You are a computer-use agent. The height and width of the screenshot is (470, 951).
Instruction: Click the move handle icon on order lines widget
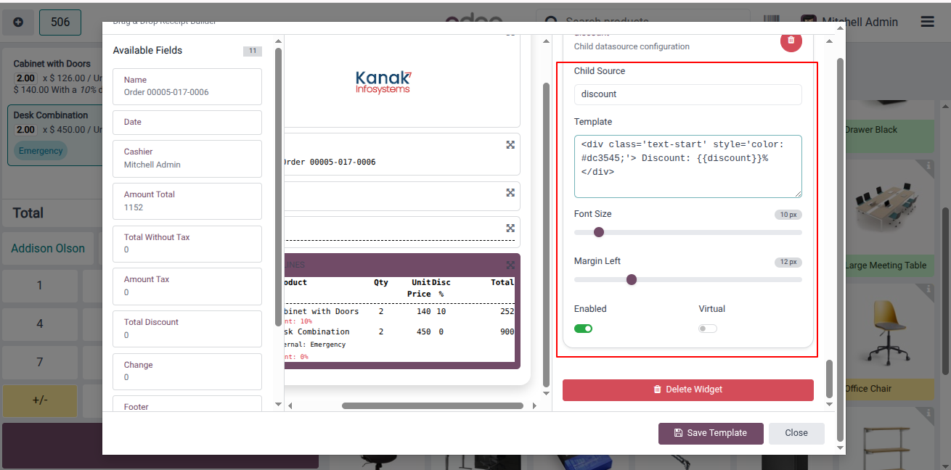pos(510,265)
